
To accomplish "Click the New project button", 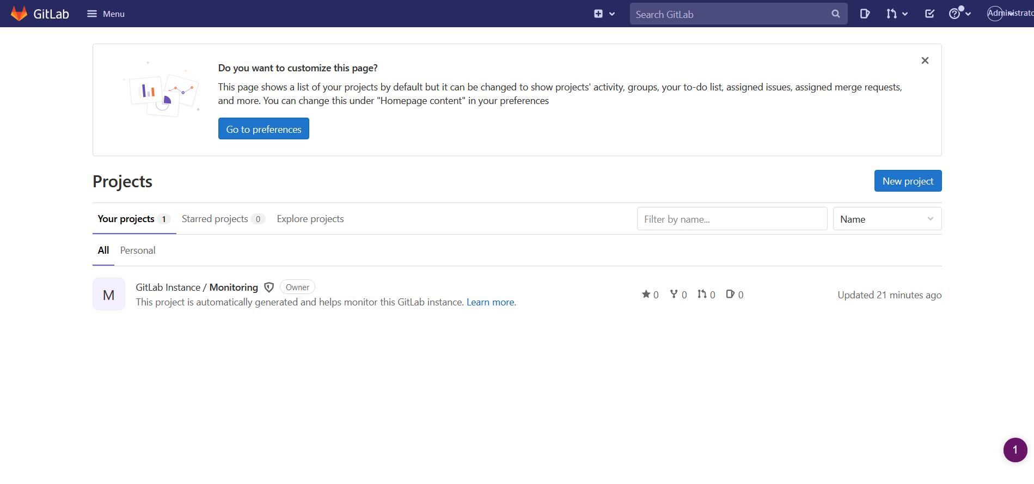I will pyautogui.click(x=908, y=181).
